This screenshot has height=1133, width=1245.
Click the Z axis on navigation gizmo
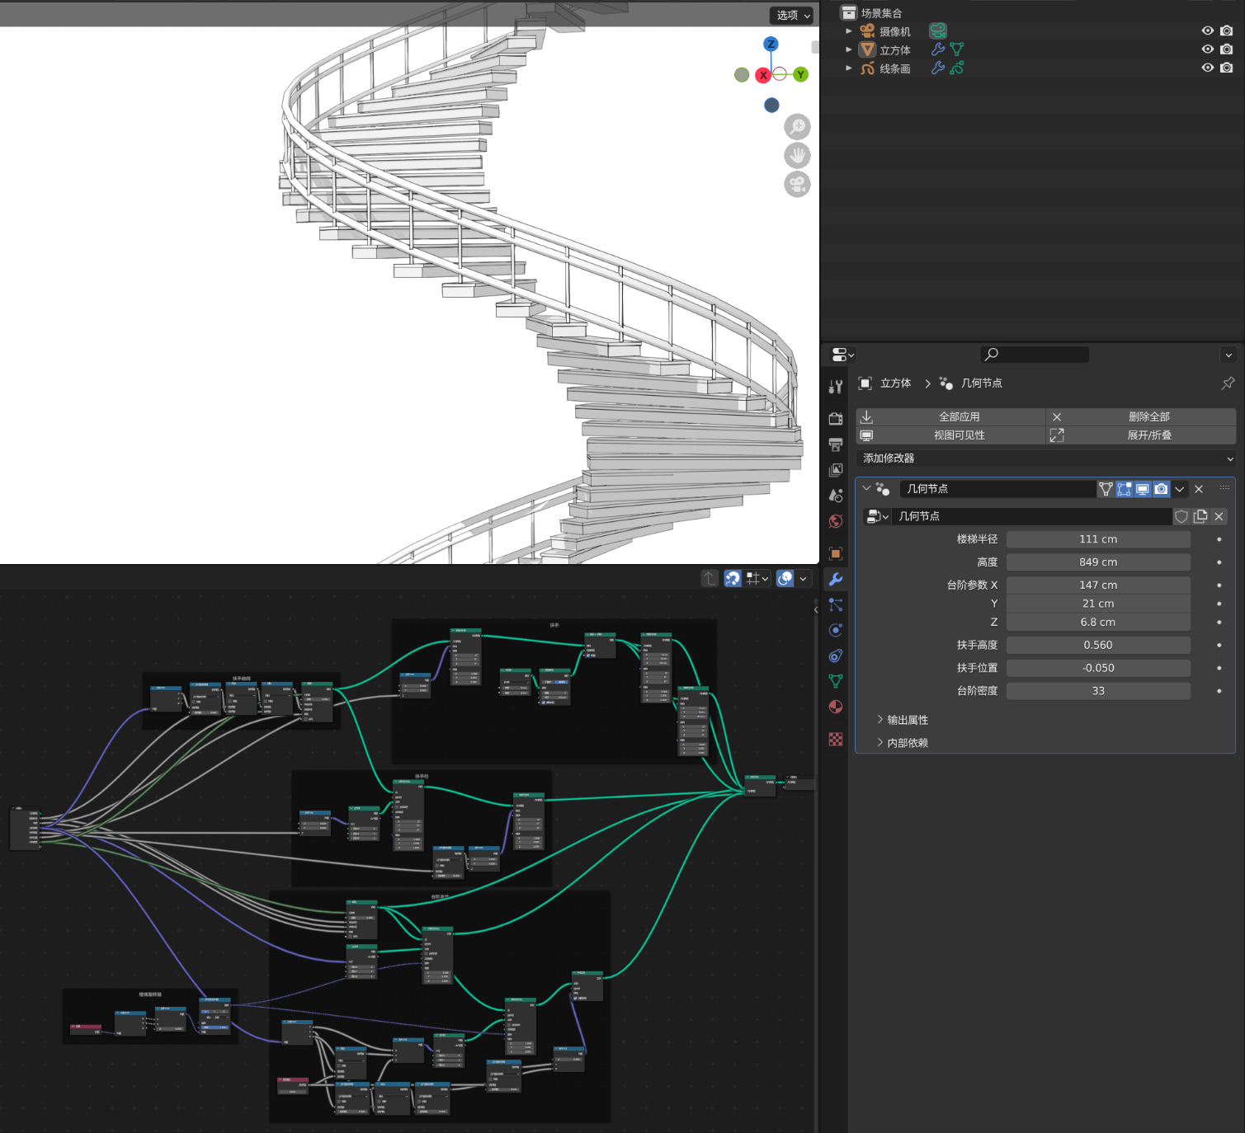[x=771, y=44]
